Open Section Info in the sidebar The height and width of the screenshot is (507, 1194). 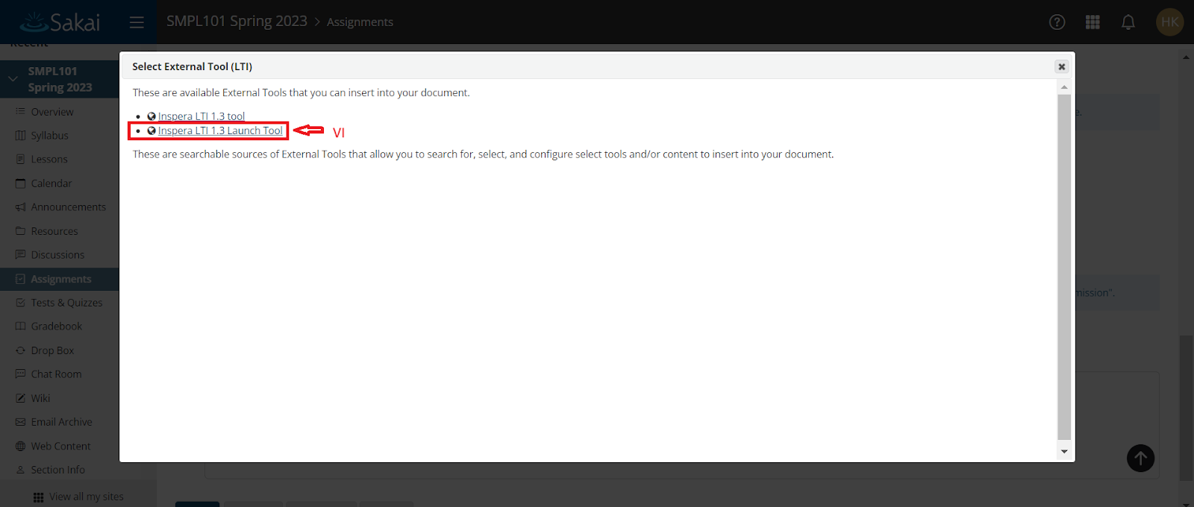60,470
